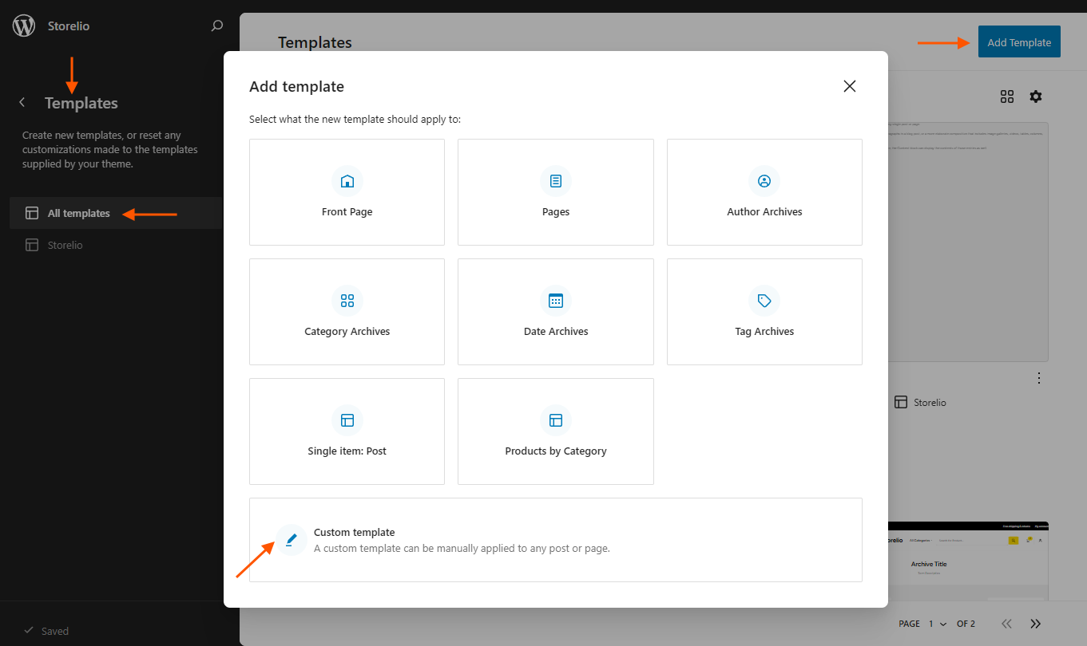This screenshot has height=646, width=1087.
Task: Choose the Pages template option
Action: coord(556,192)
